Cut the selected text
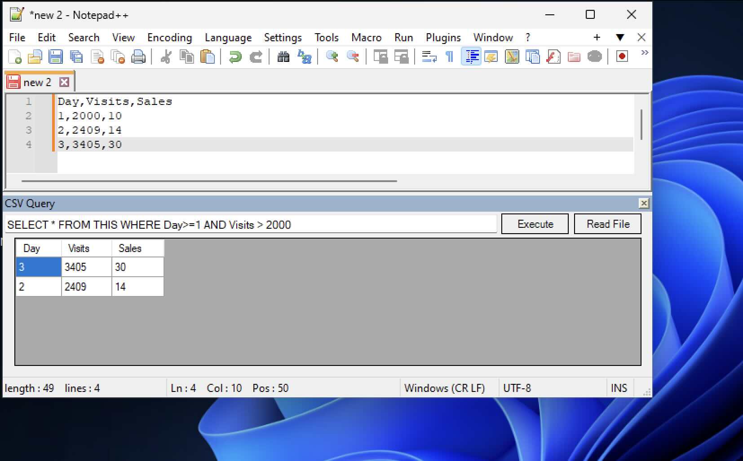This screenshot has height=461, width=743. tap(165, 57)
